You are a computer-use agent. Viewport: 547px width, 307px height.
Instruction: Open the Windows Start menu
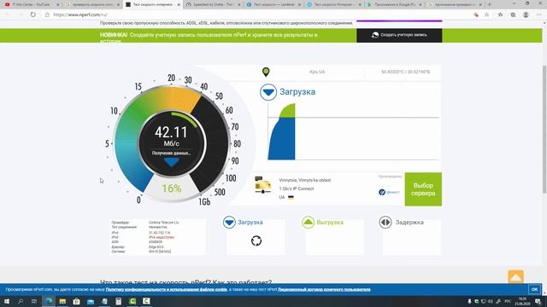tap(6, 301)
